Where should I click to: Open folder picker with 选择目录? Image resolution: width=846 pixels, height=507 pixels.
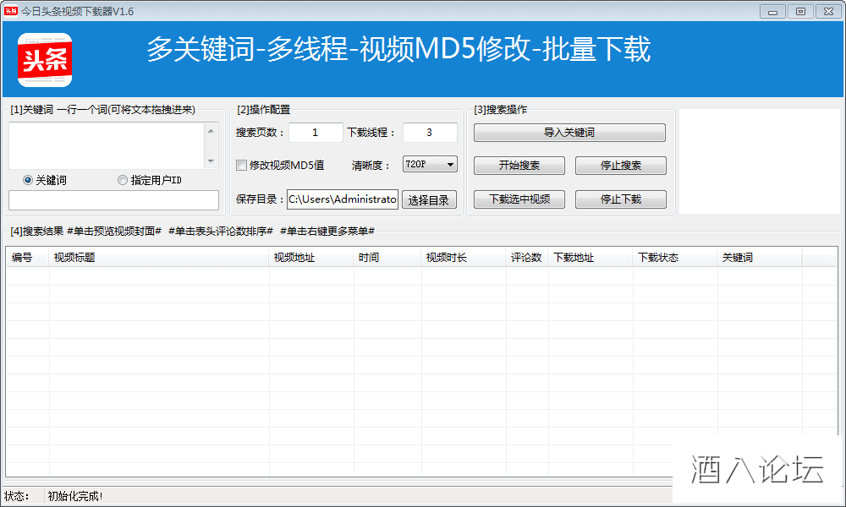pyautogui.click(x=429, y=200)
